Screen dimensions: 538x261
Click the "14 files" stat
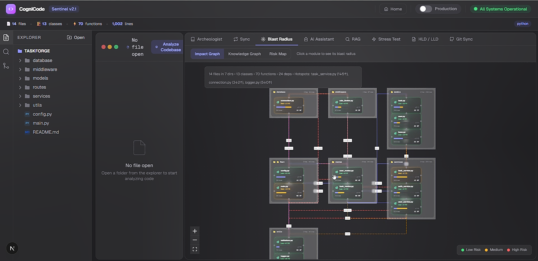(16, 24)
